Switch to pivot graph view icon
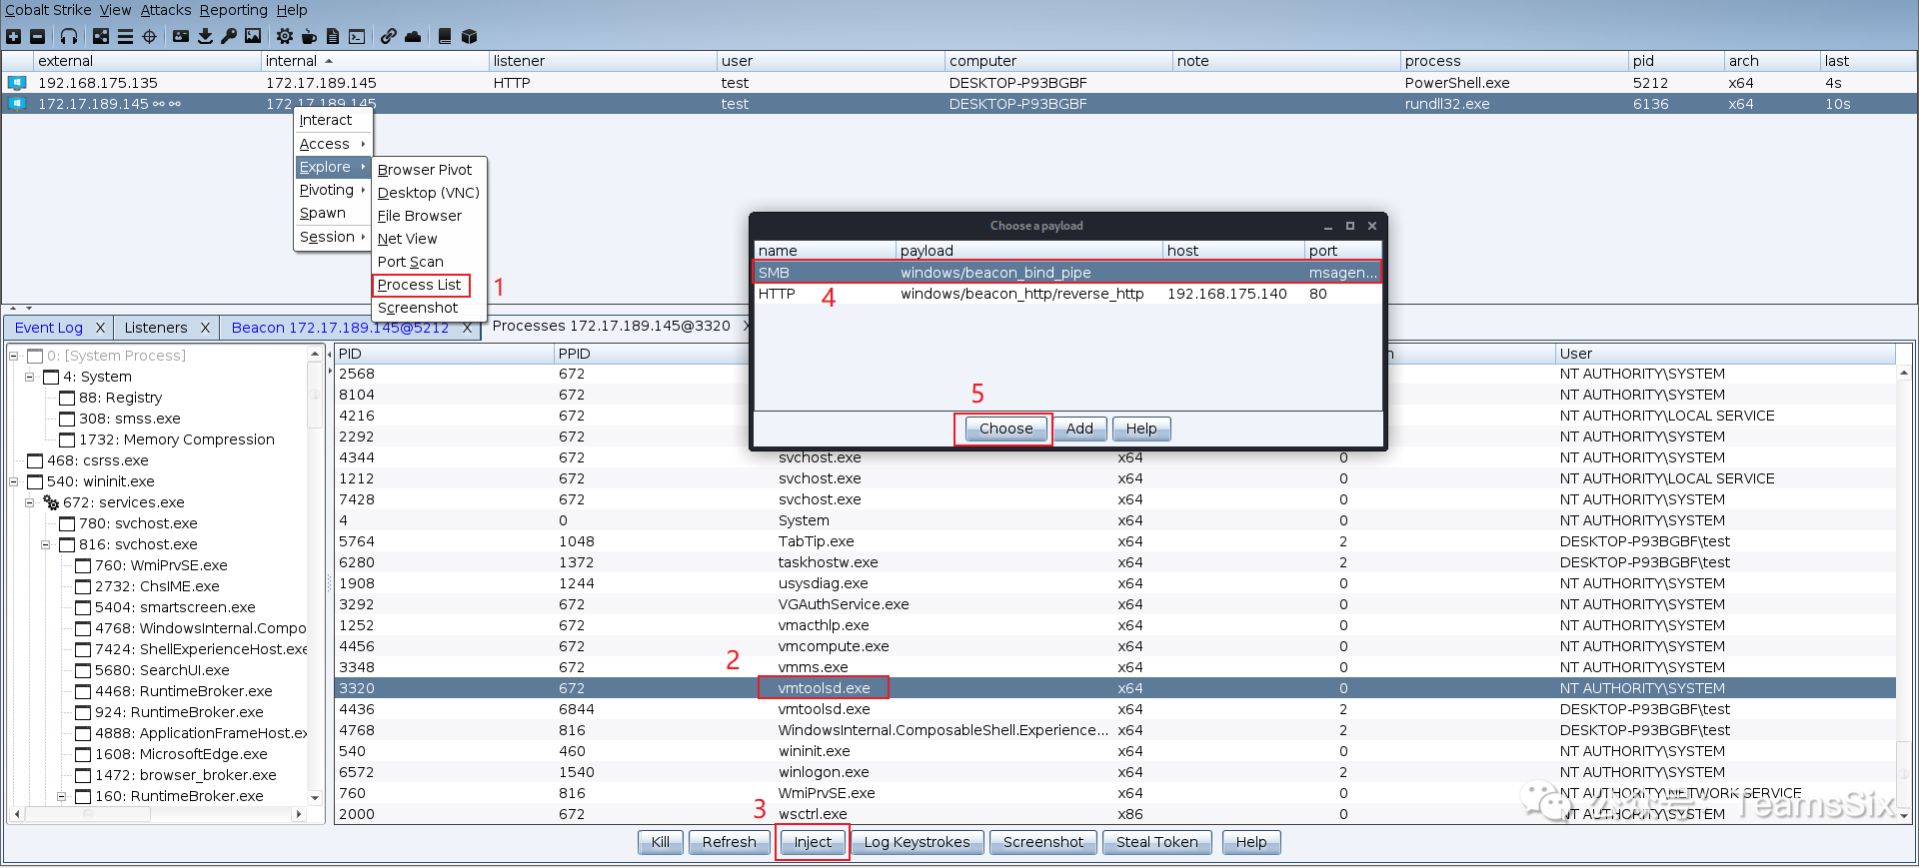Screen dimensions: 1919x868 pyautogui.click(x=101, y=37)
